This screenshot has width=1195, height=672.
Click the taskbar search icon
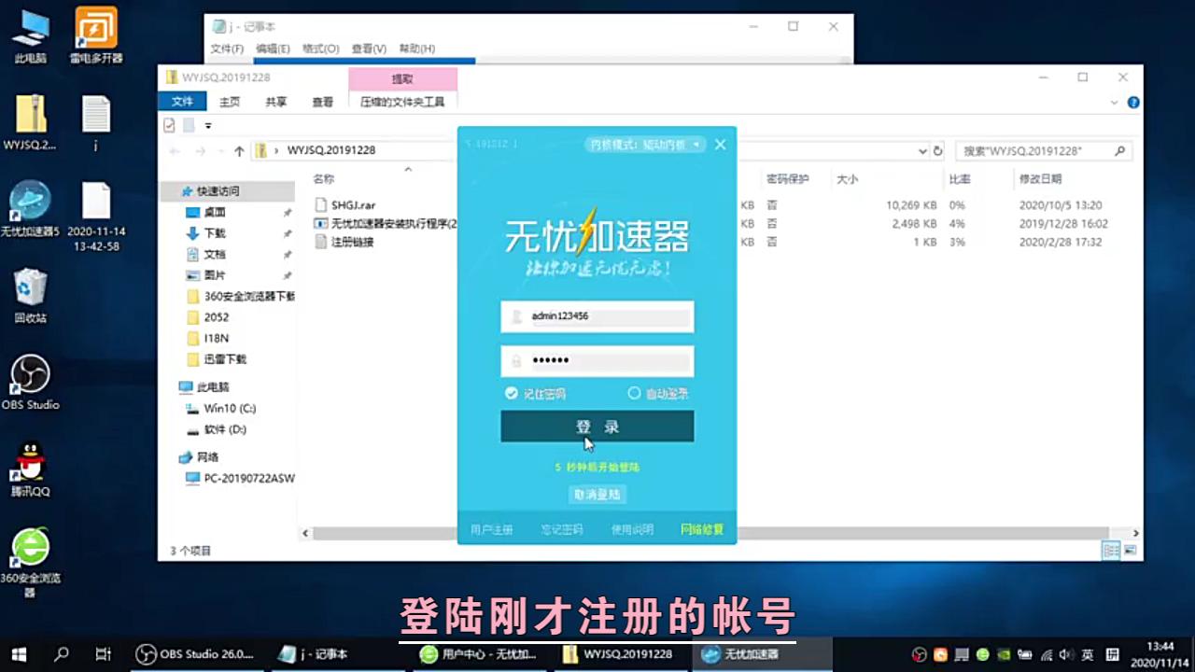coord(62,654)
